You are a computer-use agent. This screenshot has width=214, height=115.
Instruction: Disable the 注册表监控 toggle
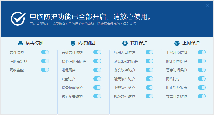45,61
